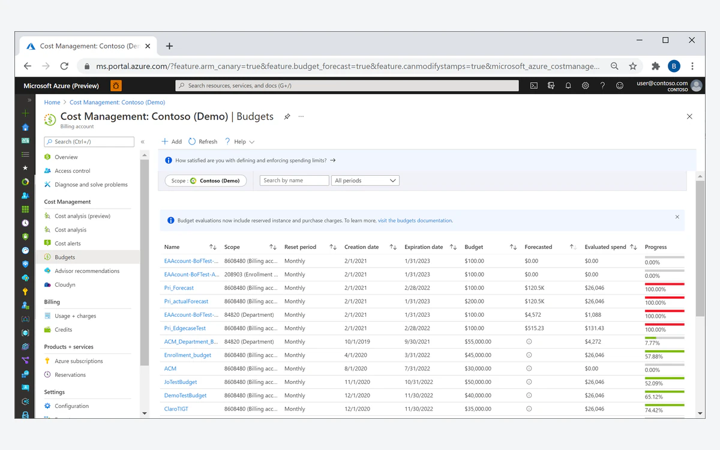Focus the Search by name field
Viewport: 720px width, 450px height.
coord(295,181)
